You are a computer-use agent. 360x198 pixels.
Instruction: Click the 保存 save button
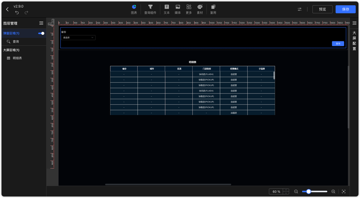pos(345,9)
